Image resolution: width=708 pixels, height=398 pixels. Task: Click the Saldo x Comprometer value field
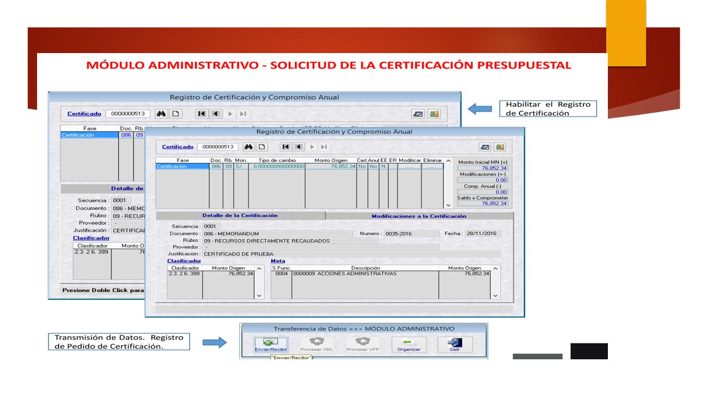[x=483, y=203]
